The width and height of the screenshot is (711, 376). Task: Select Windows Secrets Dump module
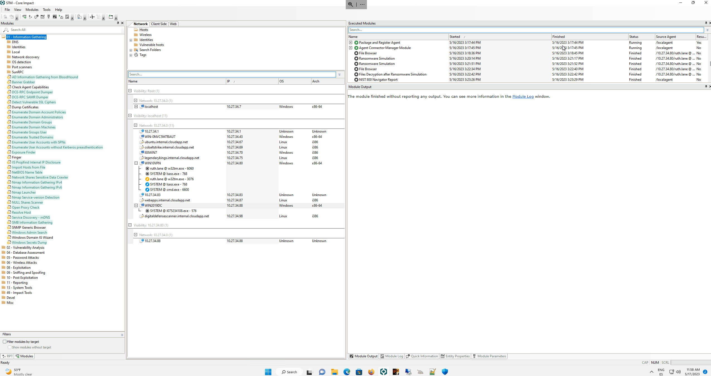point(29,243)
